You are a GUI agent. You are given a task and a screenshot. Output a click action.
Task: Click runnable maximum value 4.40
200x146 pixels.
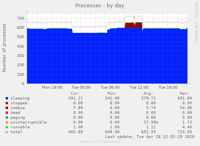[187, 127]
